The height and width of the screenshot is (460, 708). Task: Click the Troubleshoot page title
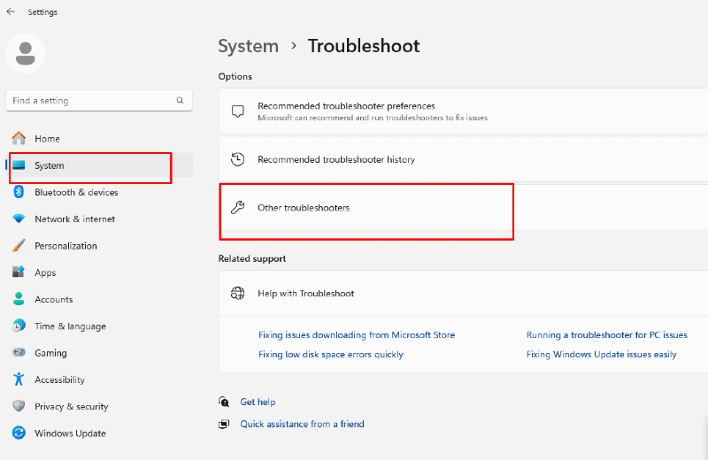(x=364, y=46)
